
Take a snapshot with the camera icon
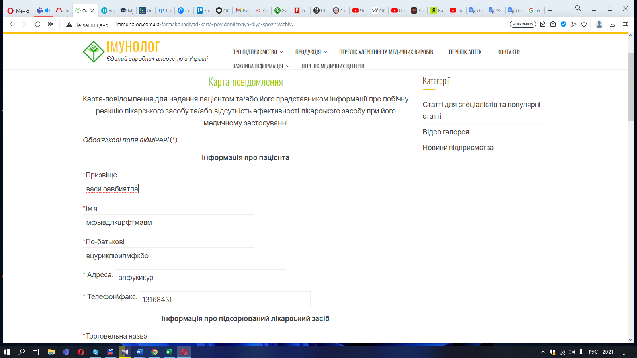pyautogui.click(x=553, y=24)
